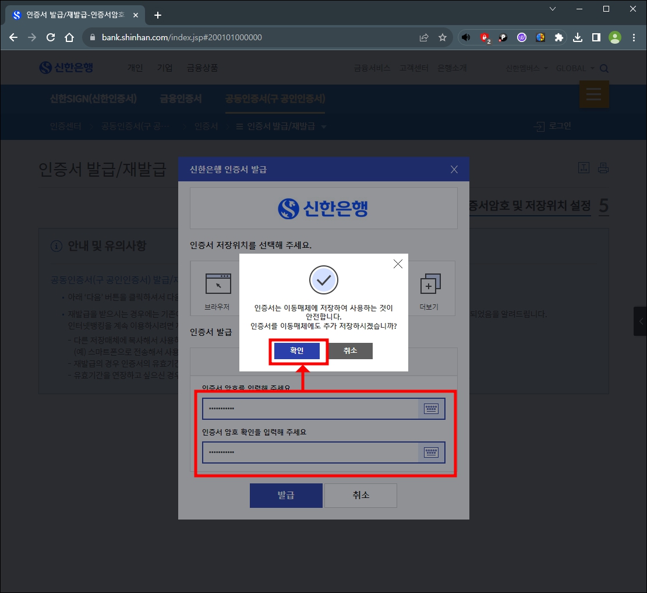Open the browser downloads icon
Image resolution: width=647 pixels, height=593 pixels.
click(x=578, y=37)
